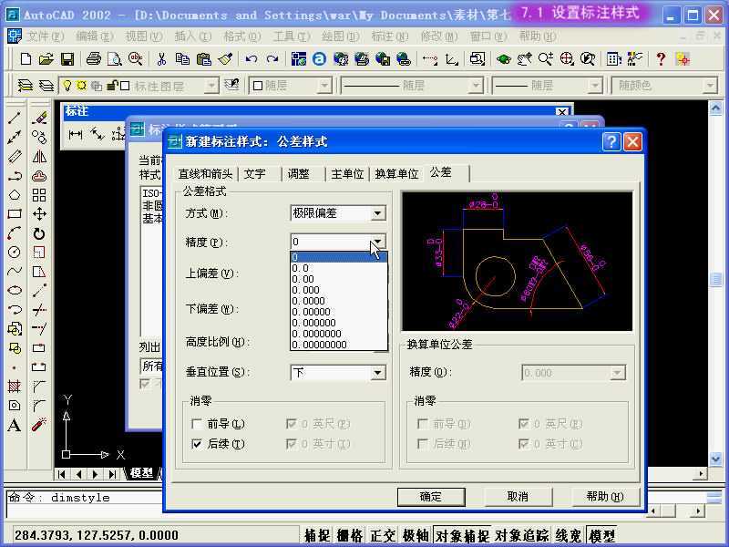The image size is (729, 547).
Task: Click the Redo arrow icon
Action: pos(272,59)
